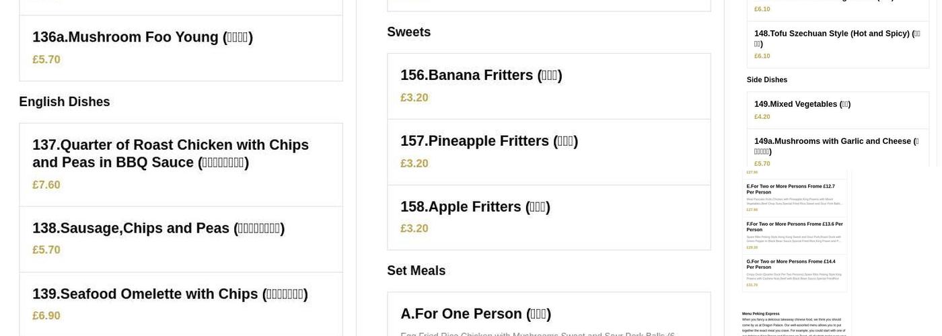Select 149.Mixed Vegetables in side panel
The height and width of the screenshot is (336, 942).
click(802, 104)
